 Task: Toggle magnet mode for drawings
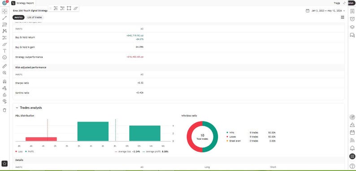click(4, 81)
